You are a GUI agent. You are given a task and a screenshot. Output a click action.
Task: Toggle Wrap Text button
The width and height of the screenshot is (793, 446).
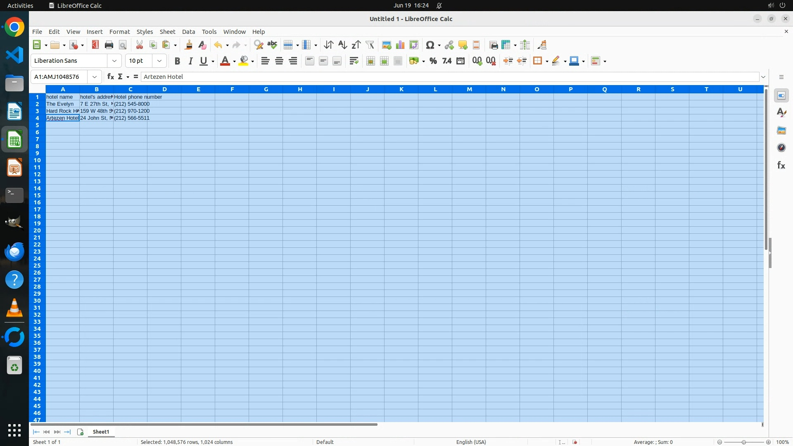(x=354, y=61)
